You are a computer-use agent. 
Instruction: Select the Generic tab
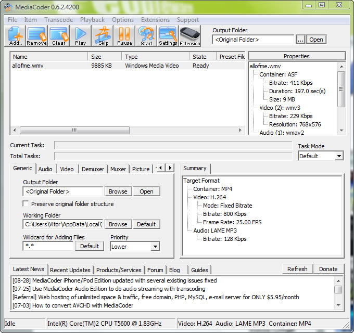(22, 168)
